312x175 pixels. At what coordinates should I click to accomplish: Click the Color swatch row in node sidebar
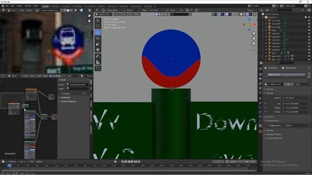click(73, 93)
